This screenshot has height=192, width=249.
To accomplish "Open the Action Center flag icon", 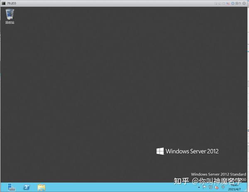I will point(205,187).
